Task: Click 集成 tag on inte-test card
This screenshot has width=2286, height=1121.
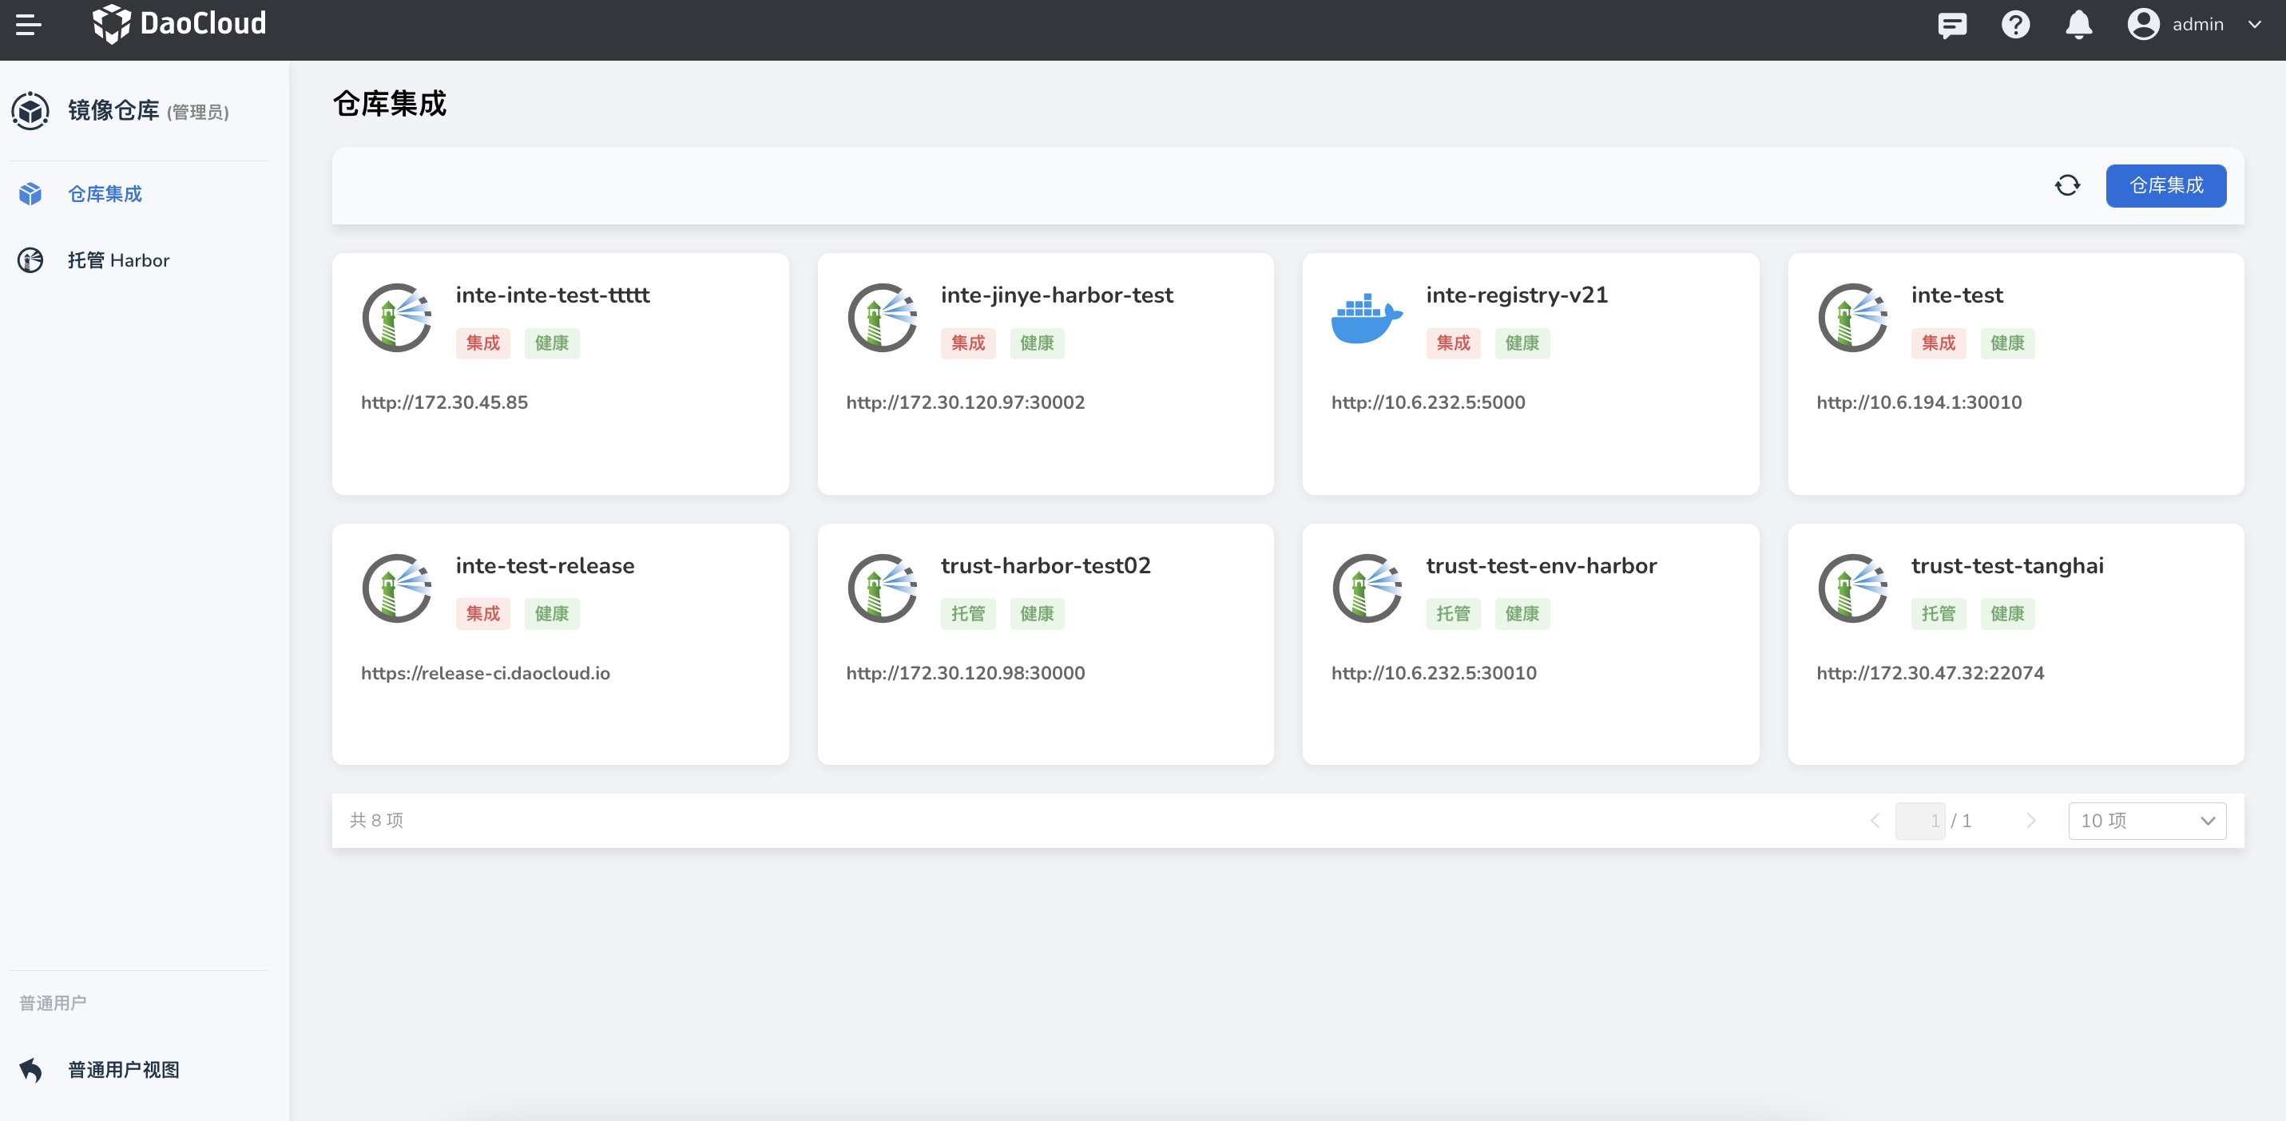Action: click(1938, 343)
